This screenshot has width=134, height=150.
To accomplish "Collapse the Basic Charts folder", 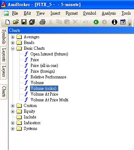I will tap(13, 48).
